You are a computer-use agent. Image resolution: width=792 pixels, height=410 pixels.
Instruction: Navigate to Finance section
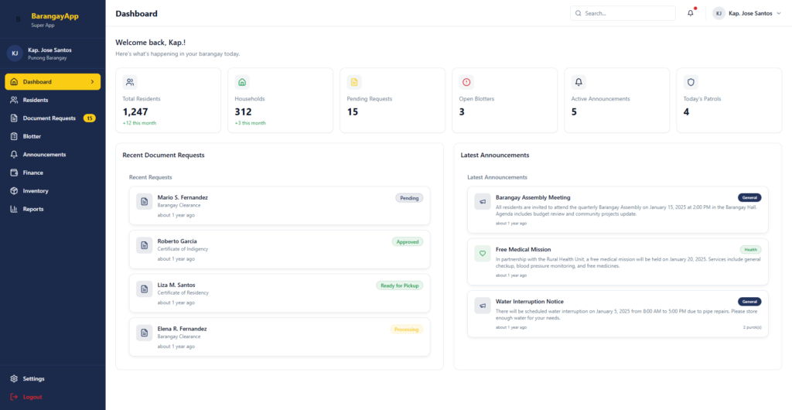33,173
